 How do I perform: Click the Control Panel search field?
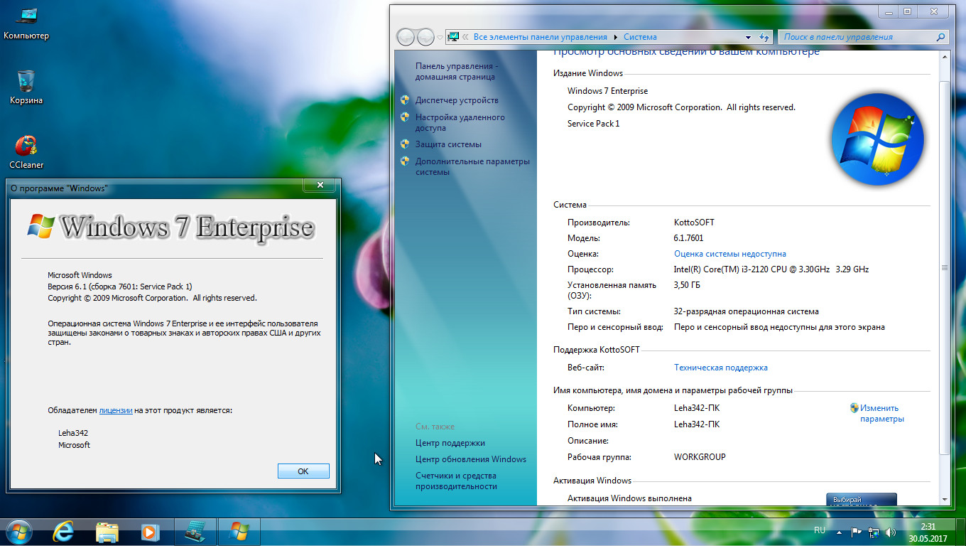click(859, 37)
